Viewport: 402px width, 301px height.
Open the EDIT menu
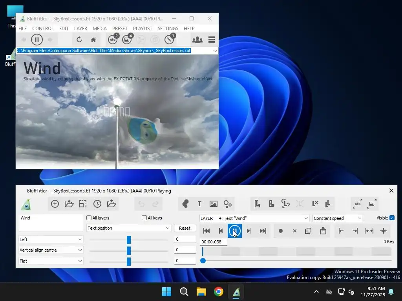pyautogui.click(x=64, y=28)
